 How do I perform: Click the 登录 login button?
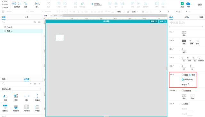coord(200,4)
